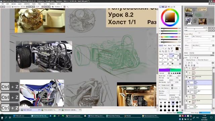Open the Color Wheel panel icon
The width and height of the screenshot is (215, 121).
click(x=161, y=7)
